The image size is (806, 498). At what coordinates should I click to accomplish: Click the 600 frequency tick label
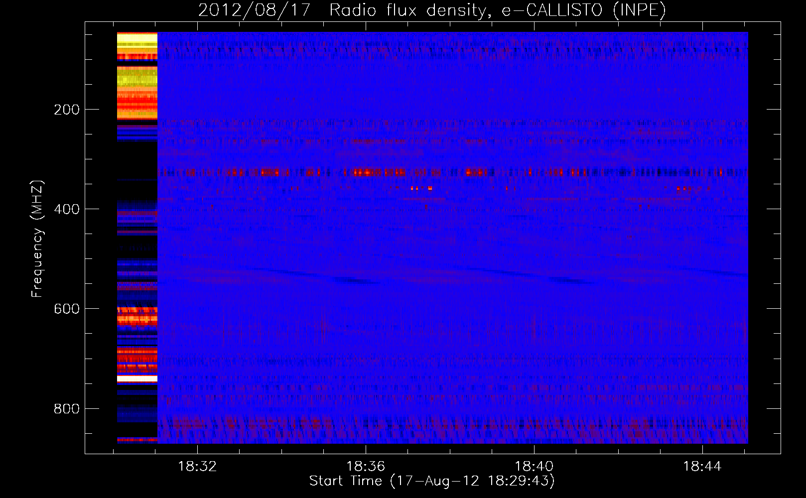click(67, 309)
